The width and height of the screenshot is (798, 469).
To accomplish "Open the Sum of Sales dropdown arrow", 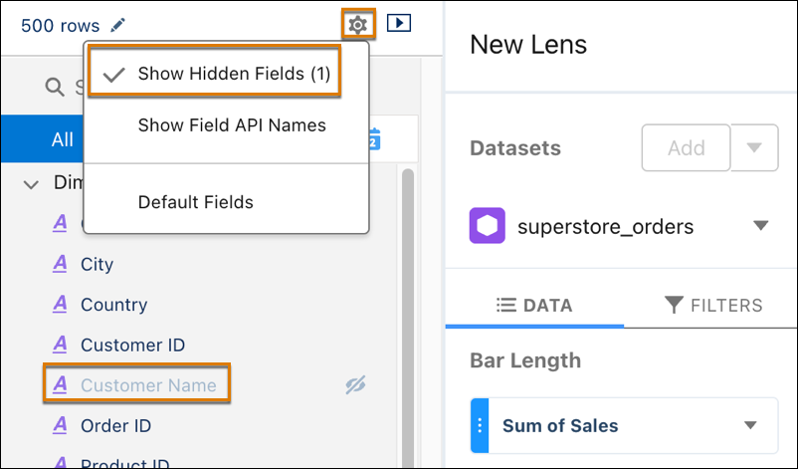I will 750,425.
